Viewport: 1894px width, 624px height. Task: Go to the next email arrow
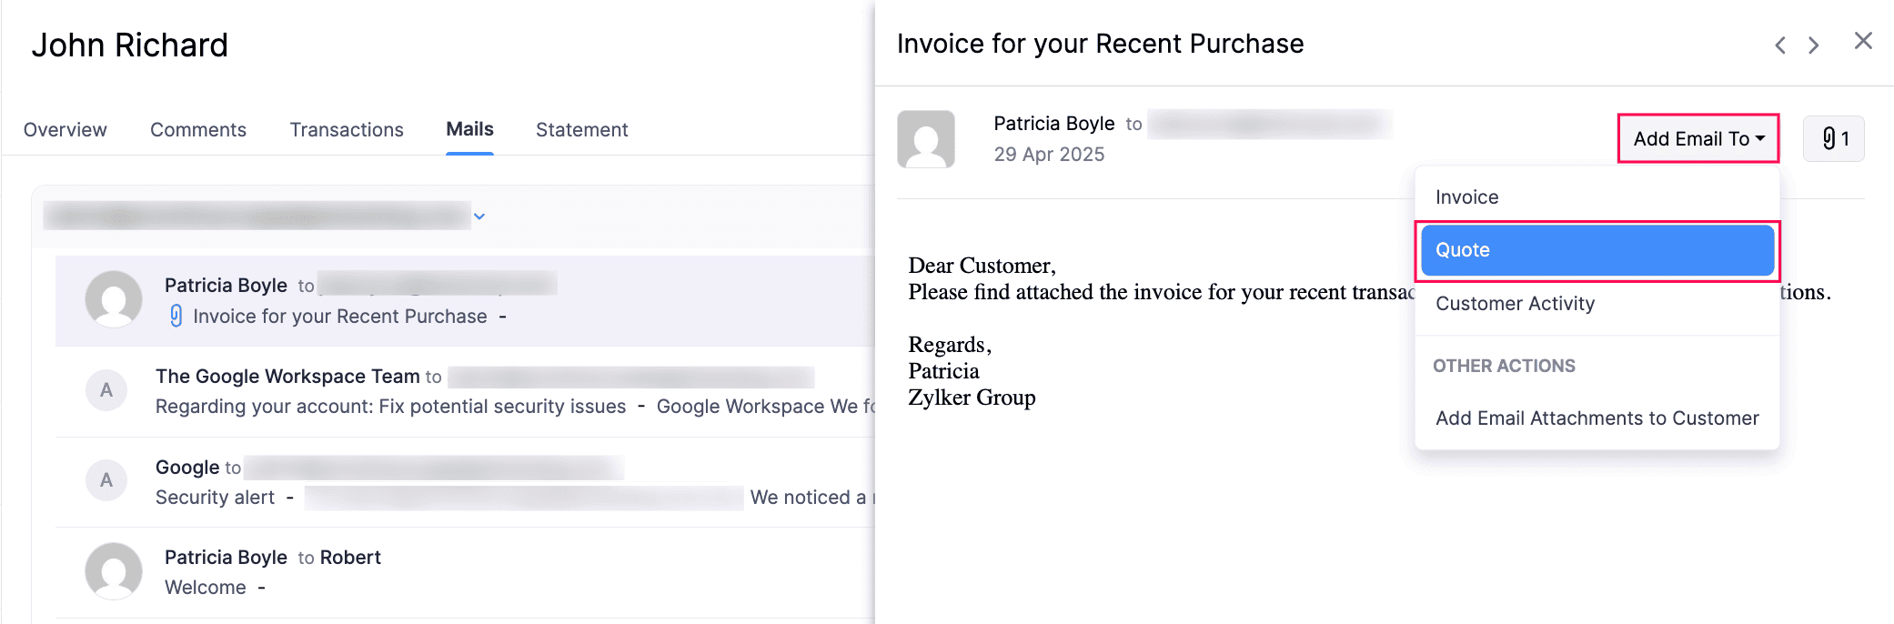coord(1813,45)
